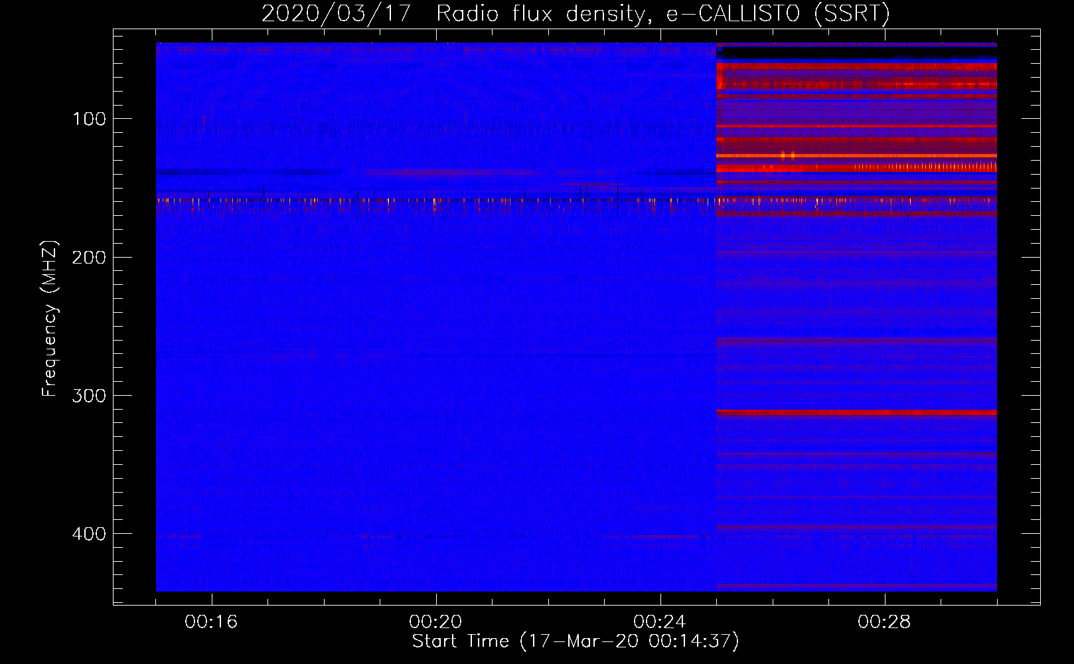Click the 100 frequency tick label
Image resolution: width=1074 pixels, height=664 pixels.
point(90,119)
